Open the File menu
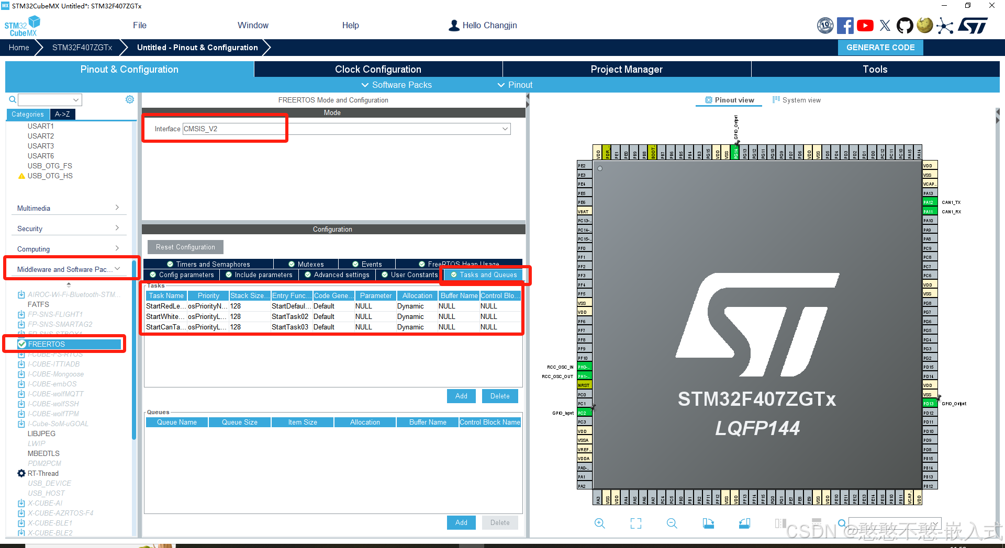This screenshot has height=548, width=1005. [140, 25]
